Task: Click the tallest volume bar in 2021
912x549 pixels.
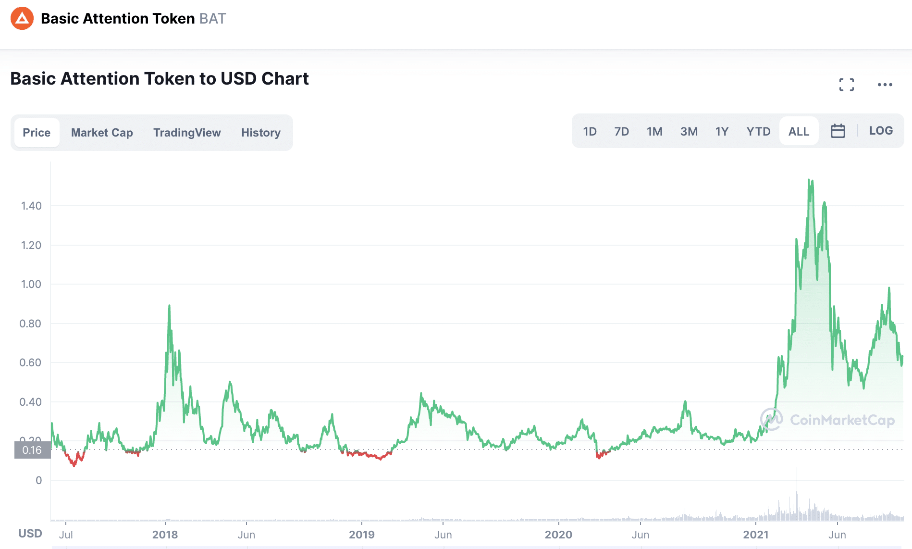Action: [797, 493]
